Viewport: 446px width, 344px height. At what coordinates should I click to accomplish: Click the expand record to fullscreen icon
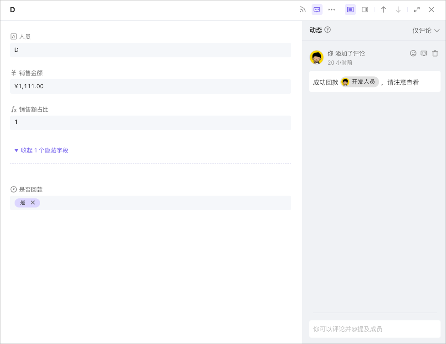(x=416, y=9)
